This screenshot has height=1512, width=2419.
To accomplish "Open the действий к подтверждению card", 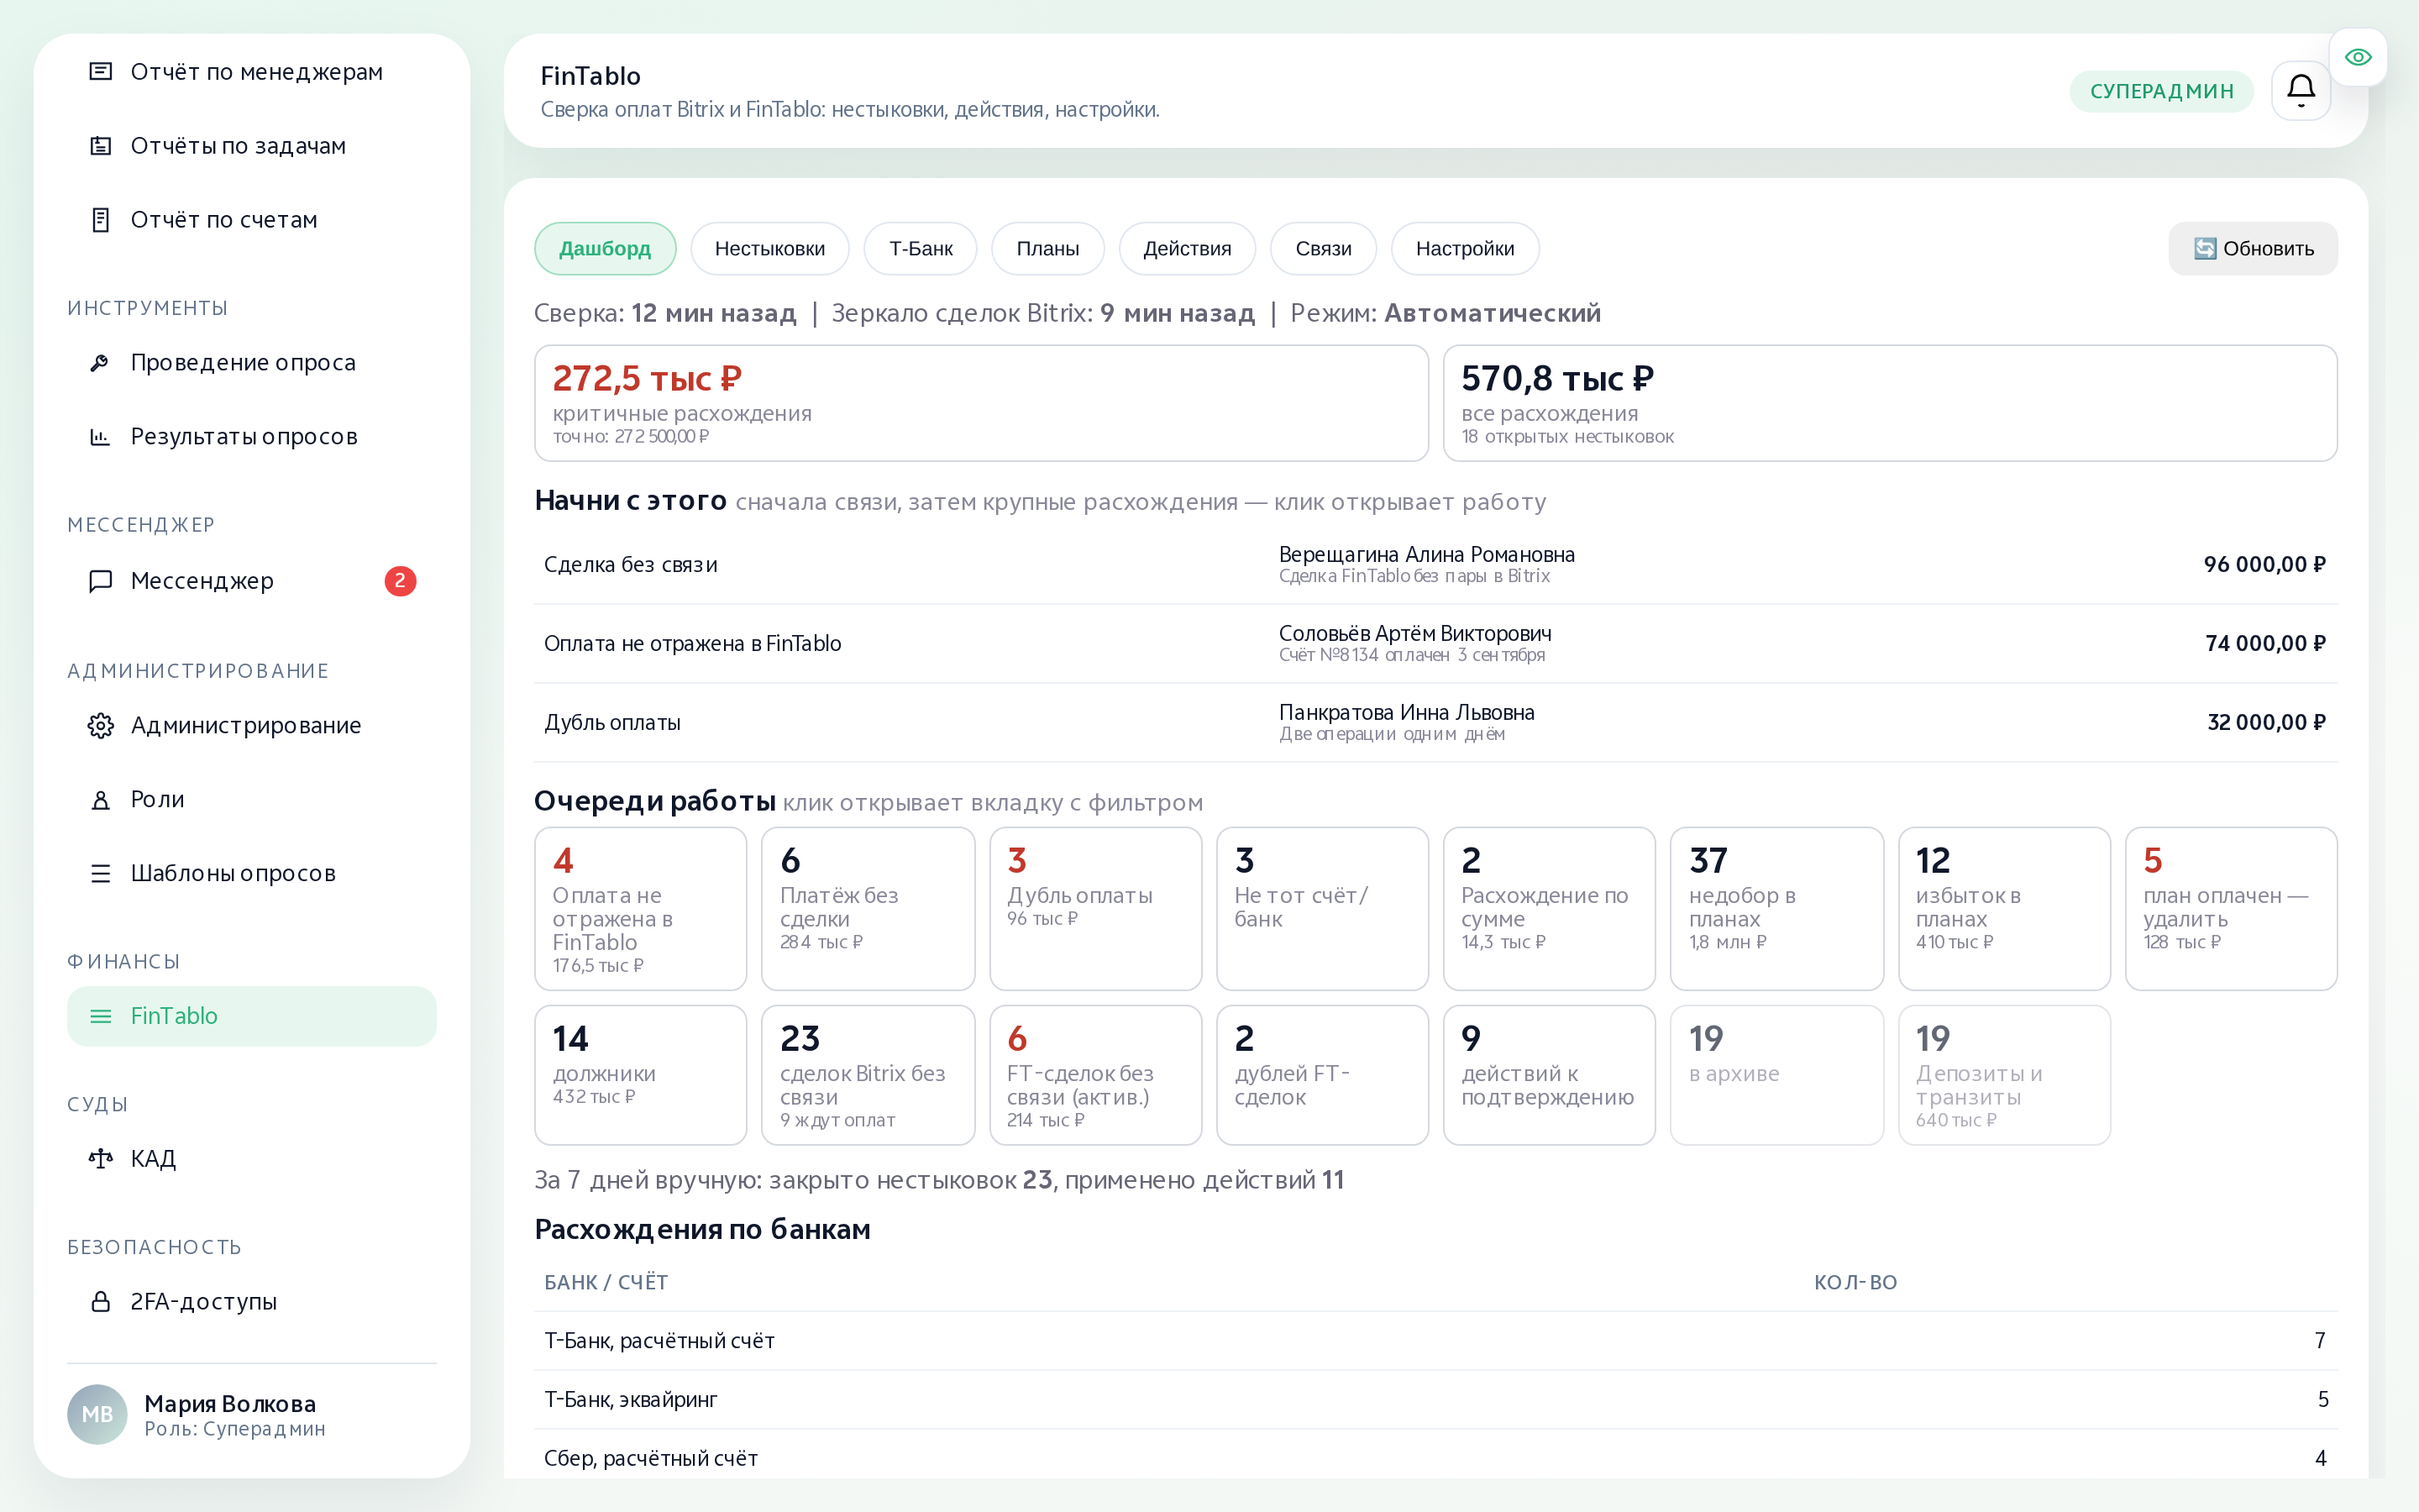I will pyautogui.click(x=1550, y=1075).
